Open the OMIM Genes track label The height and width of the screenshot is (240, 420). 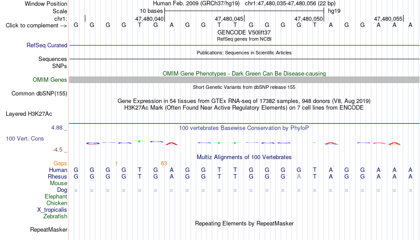50,80
